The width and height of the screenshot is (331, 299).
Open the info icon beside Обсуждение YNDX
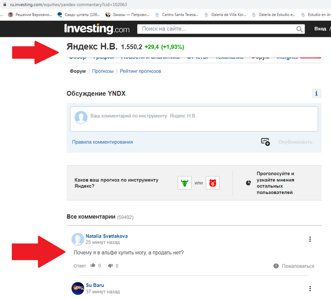click(x=316, y=93)
